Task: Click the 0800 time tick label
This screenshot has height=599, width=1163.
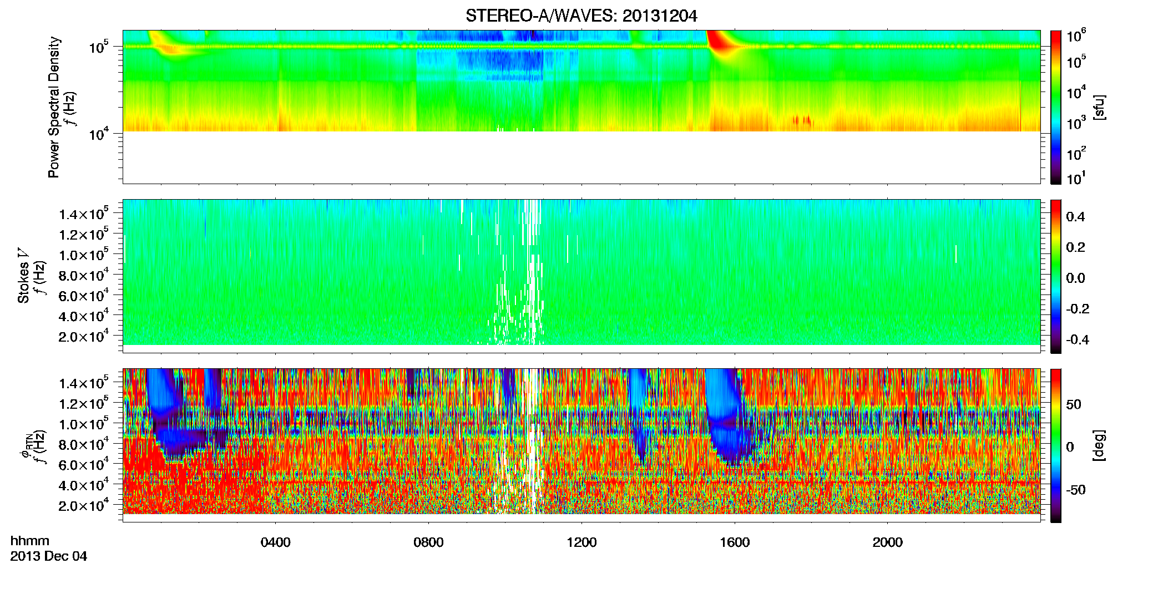Action: 428,542
